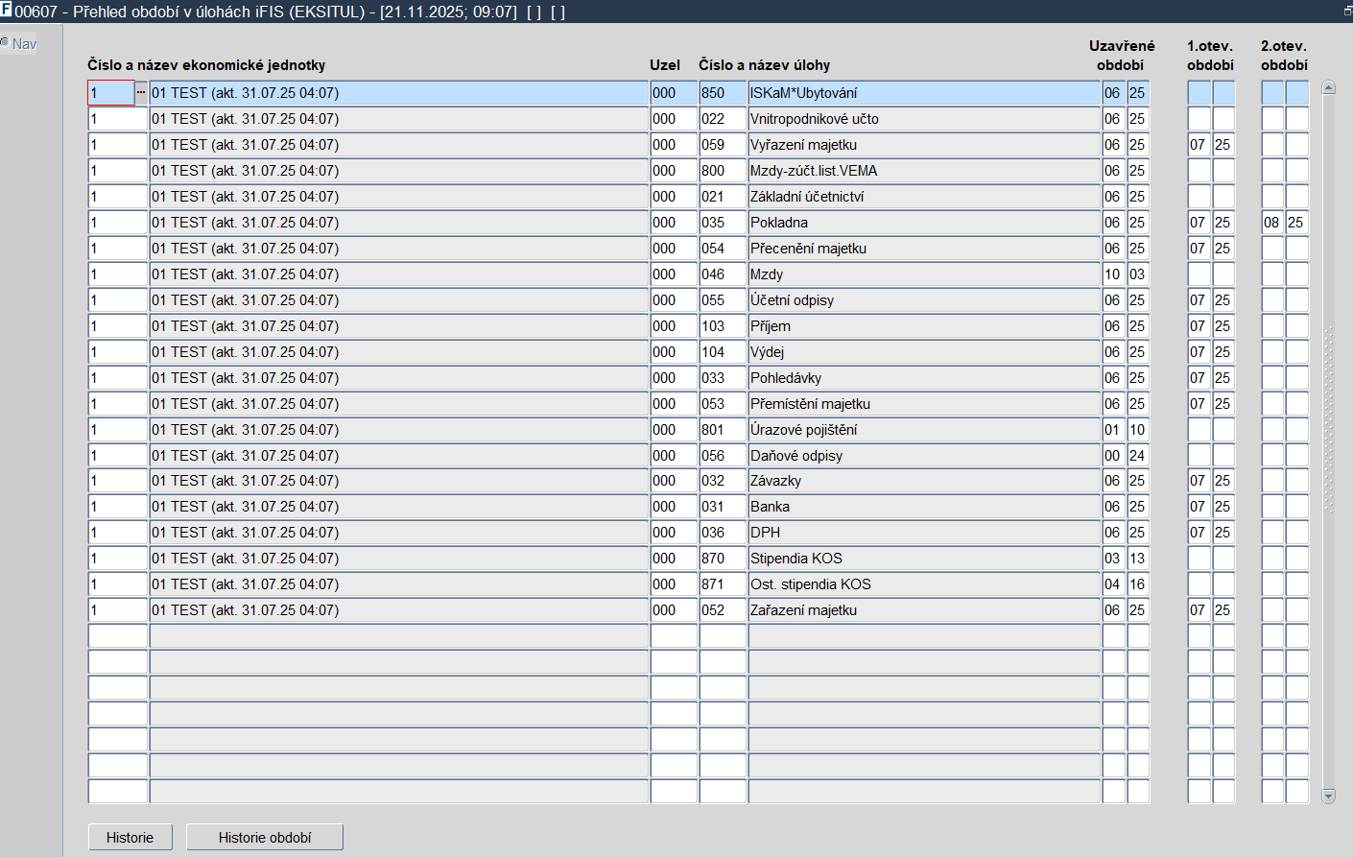
Task: Click the Vyřazení majetku task name
Action: pos(924,145)
